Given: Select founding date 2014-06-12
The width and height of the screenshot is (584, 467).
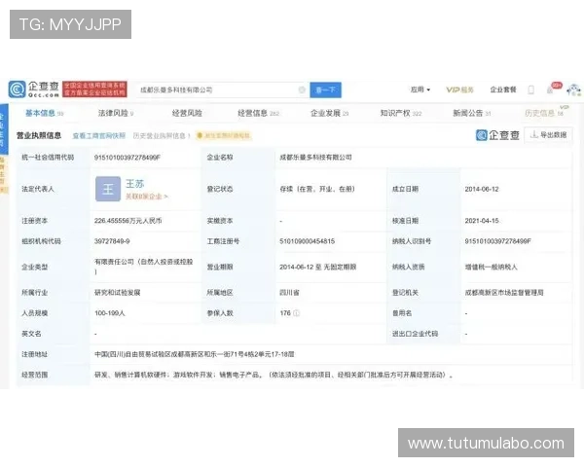Looking at the screenshot, I should click(482, 189).
